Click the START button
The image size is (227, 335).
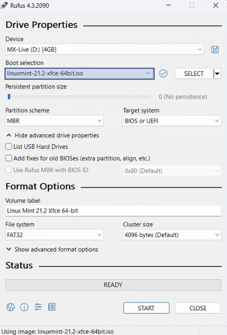[146, 308]
